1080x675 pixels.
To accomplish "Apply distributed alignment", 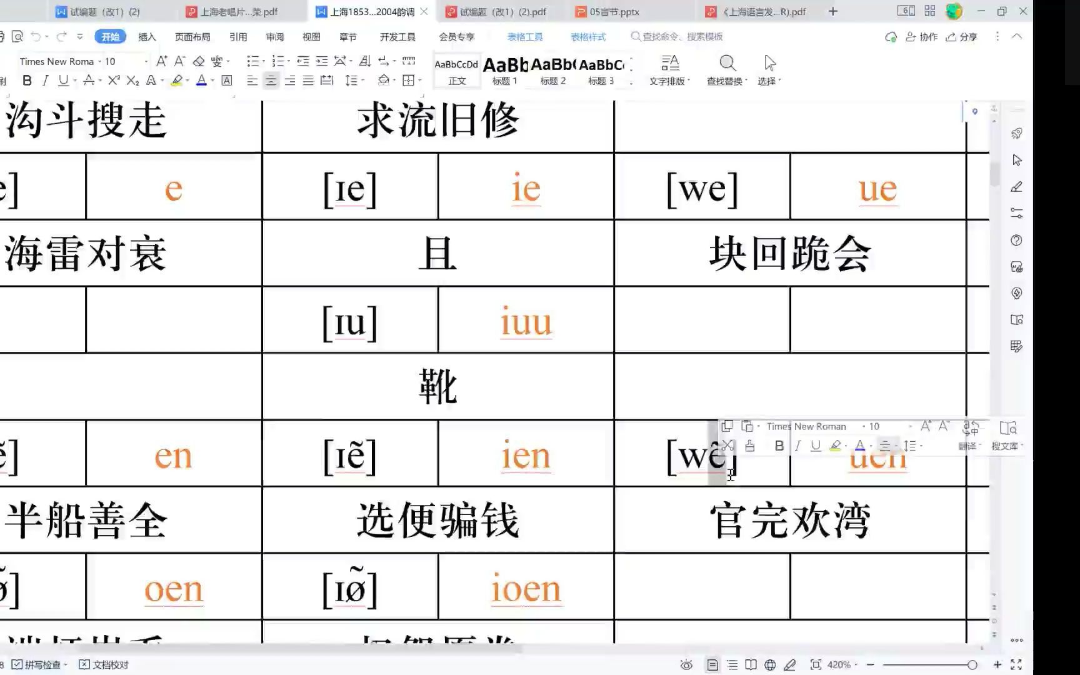I will point(327,81).
